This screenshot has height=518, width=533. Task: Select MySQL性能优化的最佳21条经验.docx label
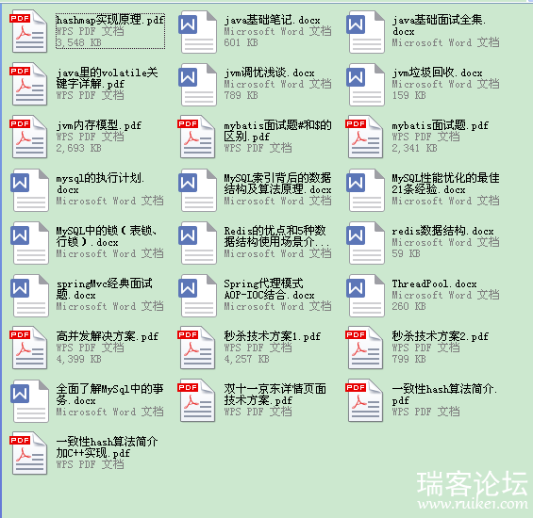pyautogui.click(x=445, y=184)
